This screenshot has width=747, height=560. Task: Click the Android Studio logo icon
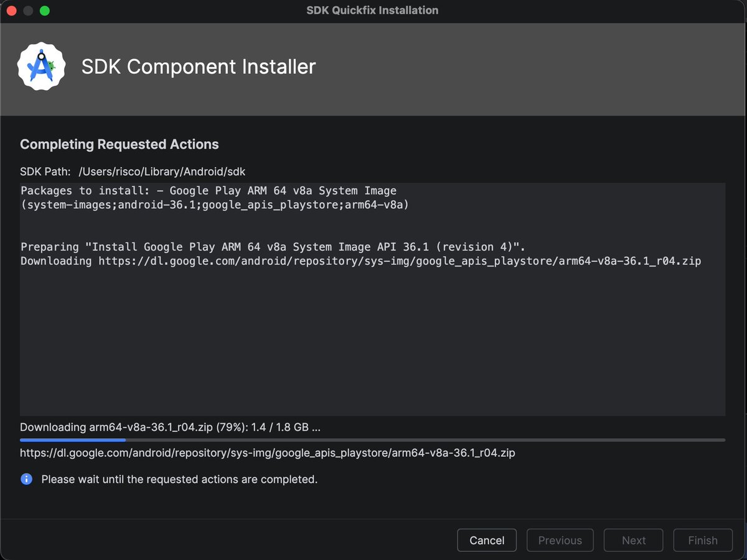(x=42, y=67)
